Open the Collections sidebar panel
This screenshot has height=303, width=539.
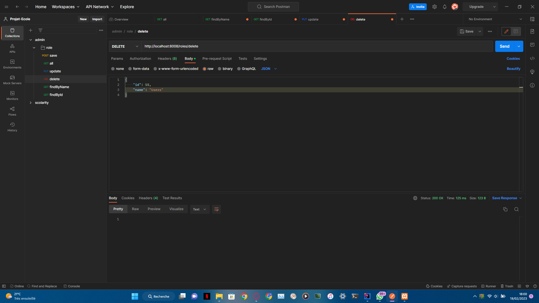[x=12, y=33]
